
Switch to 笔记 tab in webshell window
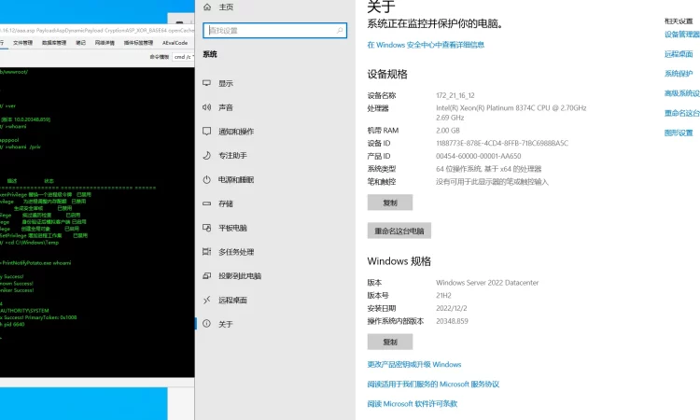tap(81, 43)
